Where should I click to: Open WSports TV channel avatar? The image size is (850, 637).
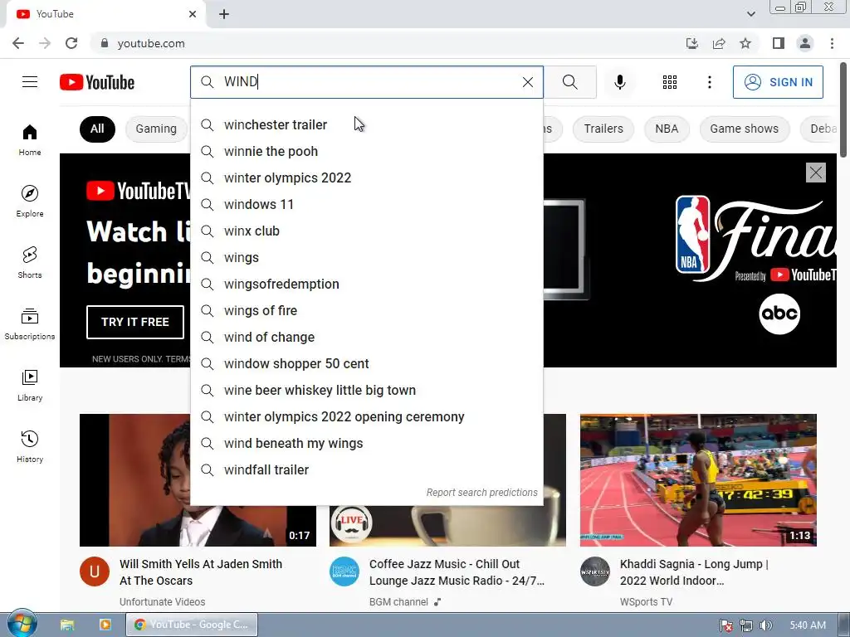click(x=594, y=571)
